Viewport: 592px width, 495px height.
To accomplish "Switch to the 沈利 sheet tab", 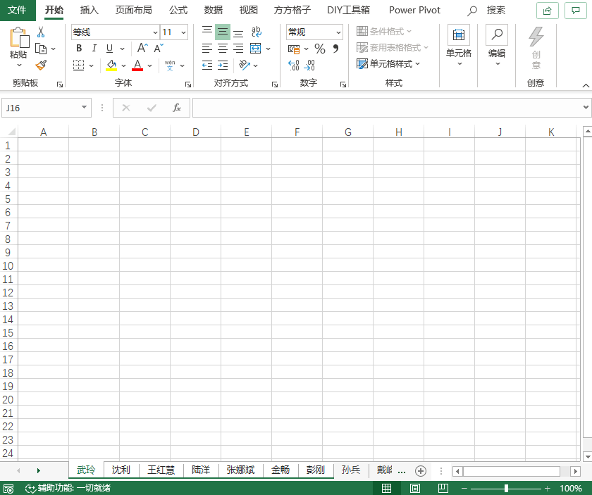I will (x=121, y=470).
